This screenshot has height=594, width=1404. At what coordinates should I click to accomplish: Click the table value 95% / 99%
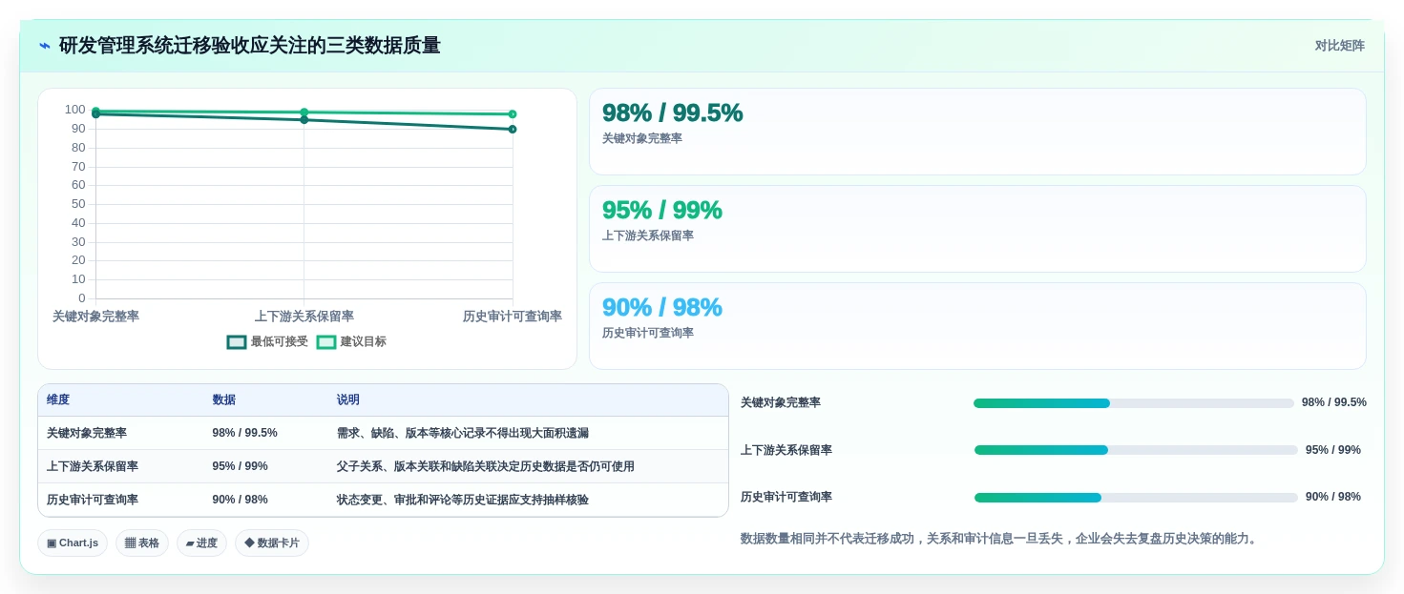tap(240, 466)
